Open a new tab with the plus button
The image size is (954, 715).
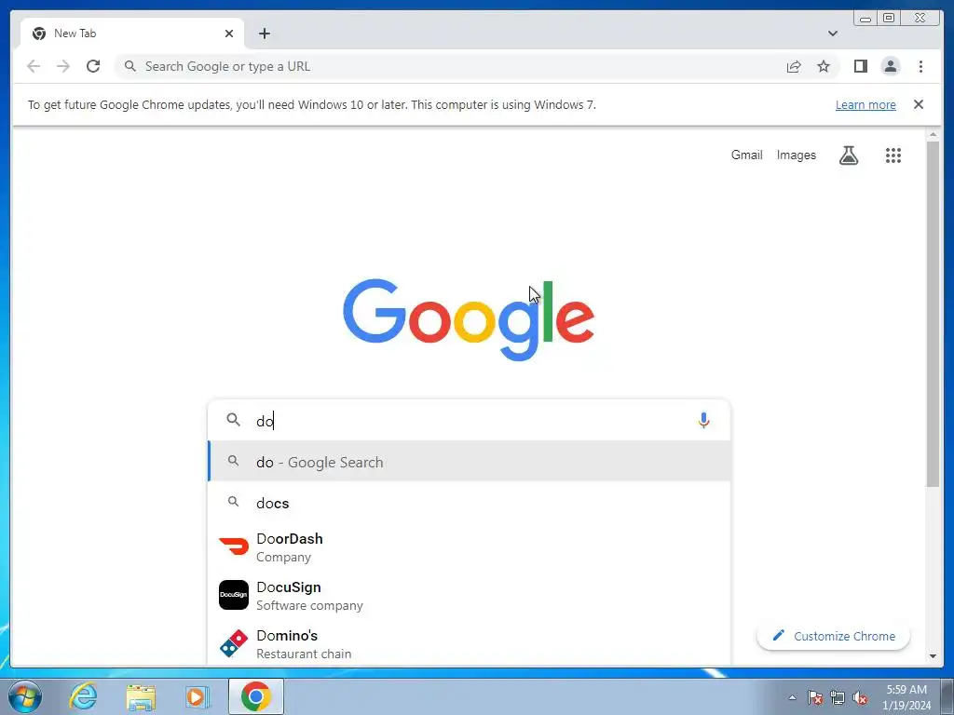[x=264, y=34]
